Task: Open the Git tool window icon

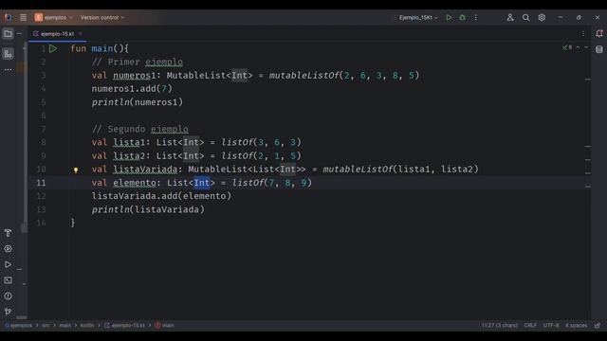Action: tap(8, 312)
